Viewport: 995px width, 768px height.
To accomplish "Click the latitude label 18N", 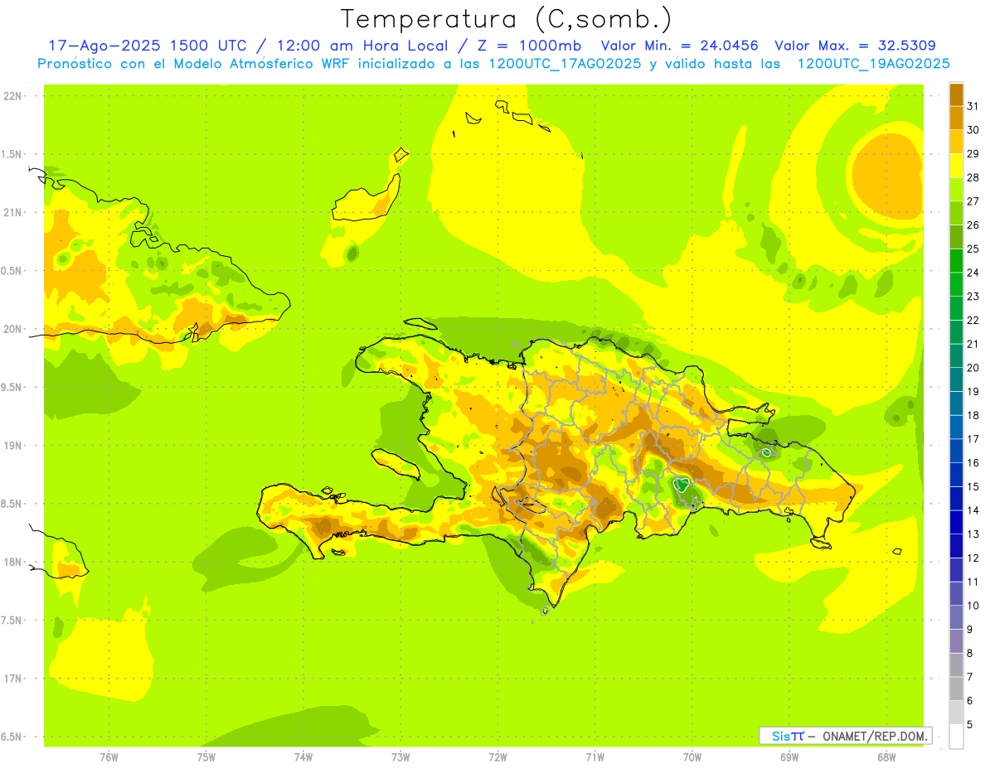I will pyautogui.click(x=14, y=563).
